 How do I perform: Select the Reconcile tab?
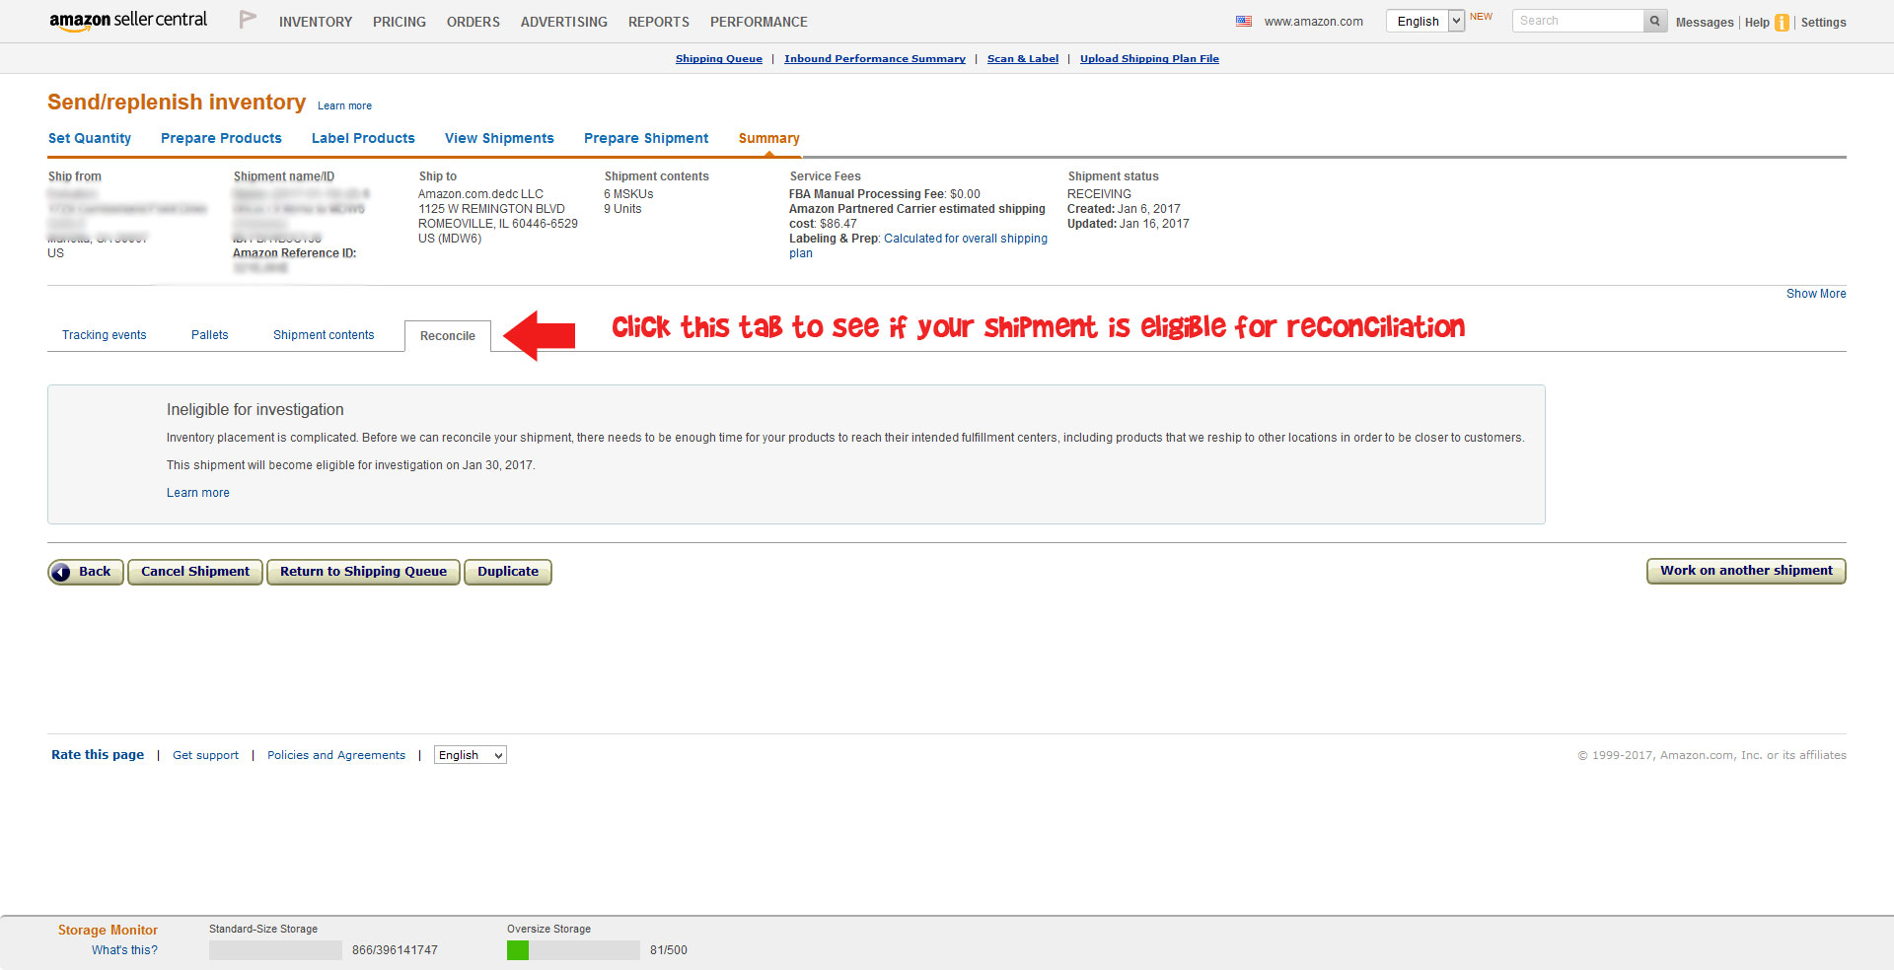click(x=448, y=336)
